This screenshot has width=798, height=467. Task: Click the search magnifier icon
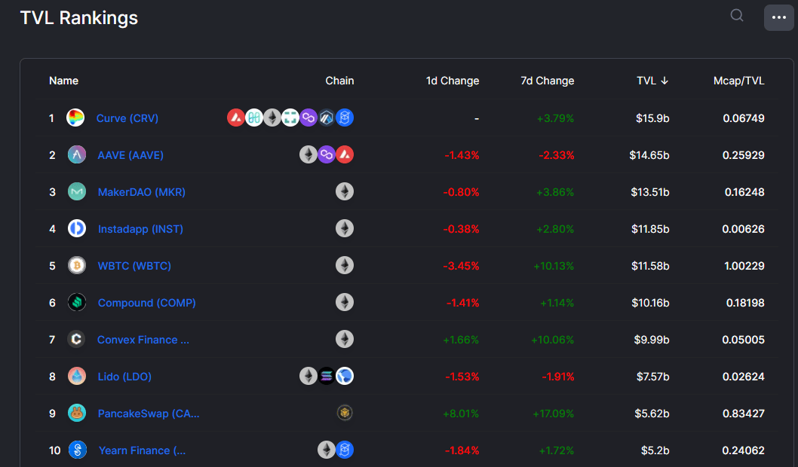737,16
